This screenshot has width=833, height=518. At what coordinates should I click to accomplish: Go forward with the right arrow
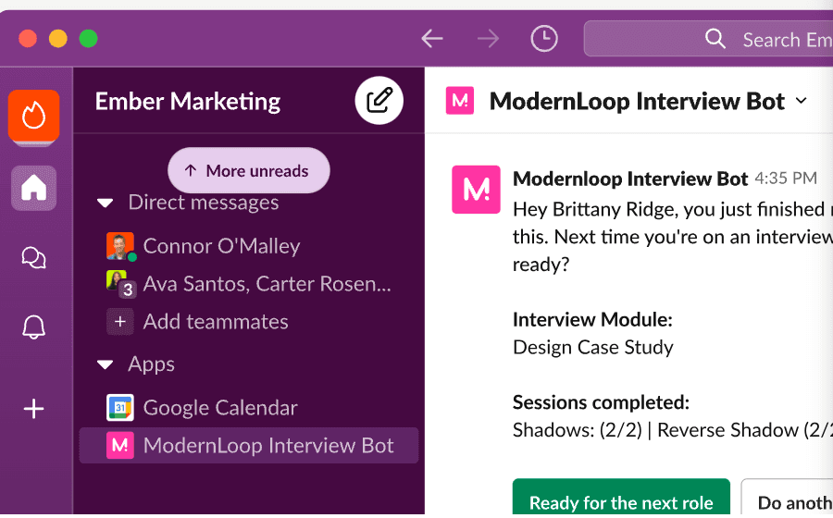tap(488, 39)
